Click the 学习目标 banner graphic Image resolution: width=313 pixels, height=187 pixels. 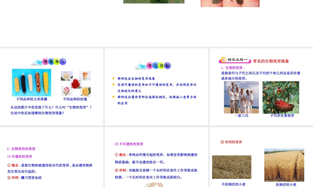(x=153, y=66)
